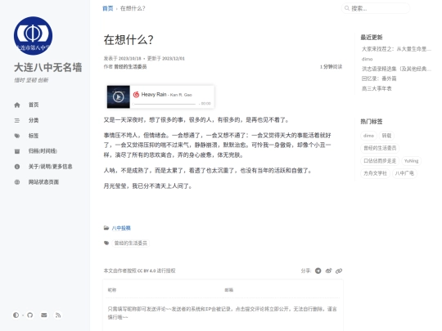This screenshot has height=331, width=442.
Task: Click the 昵称 nickname input field
Action: point(164,290)
